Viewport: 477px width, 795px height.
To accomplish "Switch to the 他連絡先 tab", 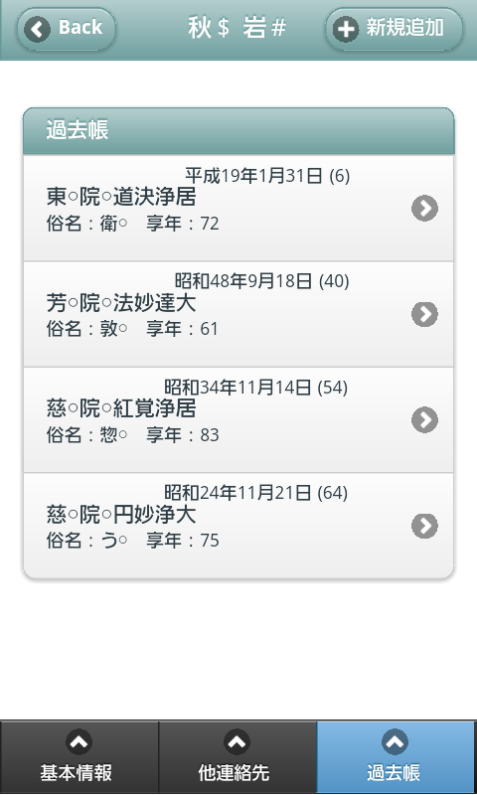I will click(x=238, y=757).
